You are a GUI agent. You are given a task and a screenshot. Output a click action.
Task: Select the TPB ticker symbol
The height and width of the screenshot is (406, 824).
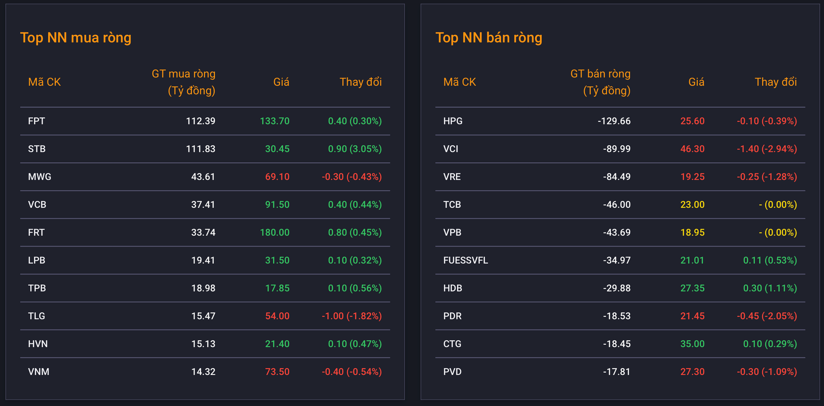click(37, 288)
